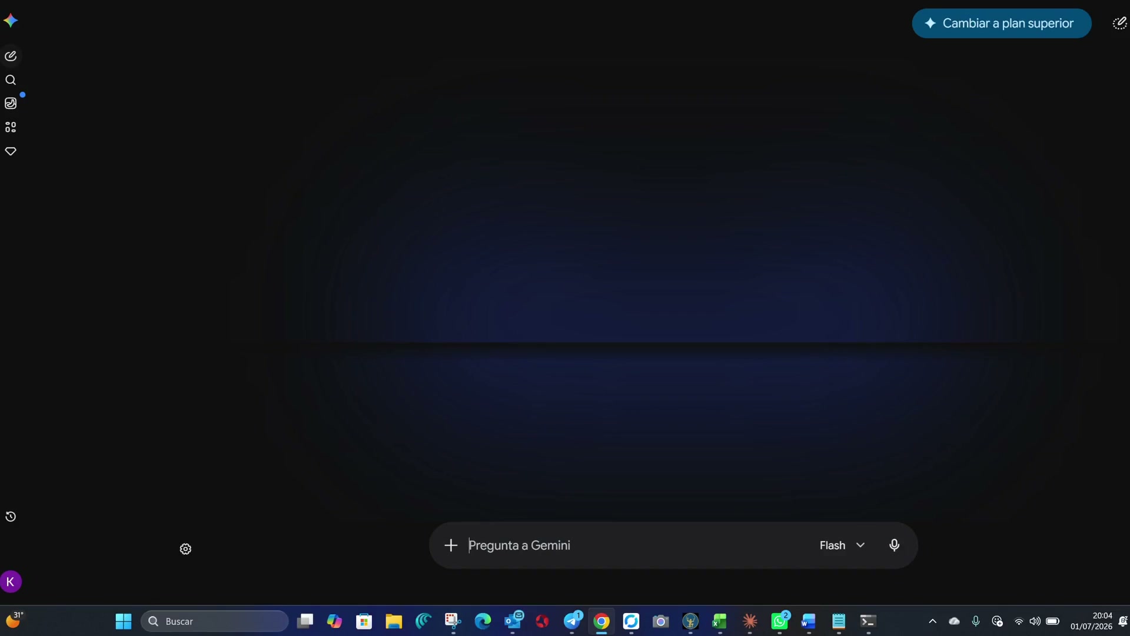Image resolution: width=1130 pixels, height=636 pixels.
Task: Open WhatsApp from the taskbar
Action: pos(780,621)
